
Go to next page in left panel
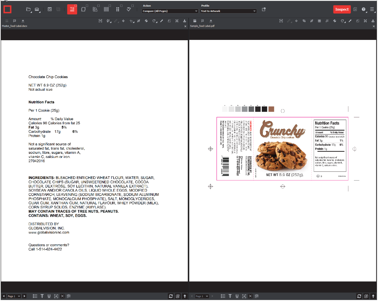(24, 296)
